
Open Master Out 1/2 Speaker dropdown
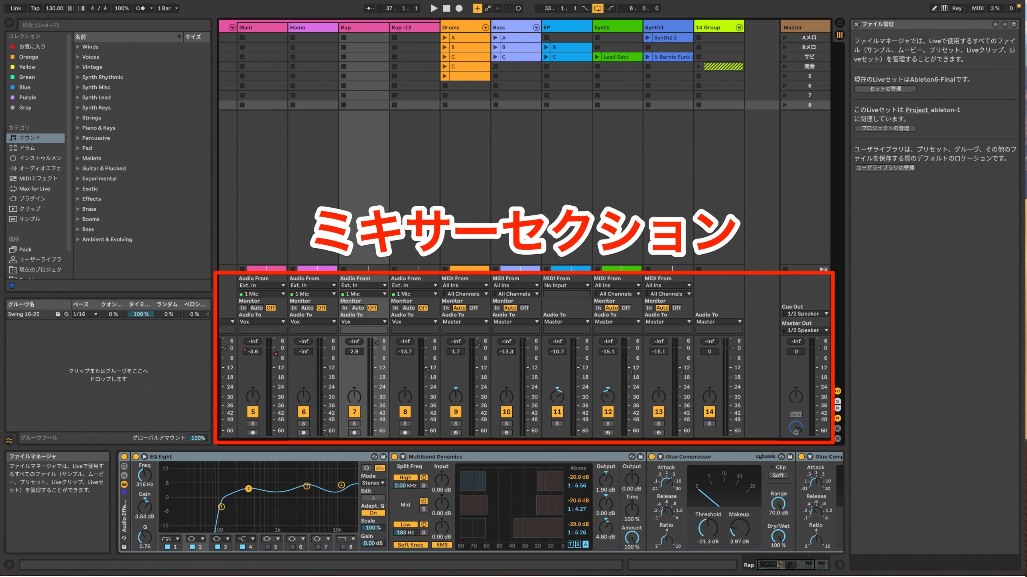coord(805,330)
